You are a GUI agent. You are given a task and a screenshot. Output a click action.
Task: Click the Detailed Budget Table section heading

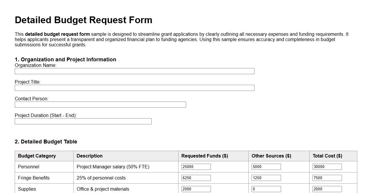[x=46, y=141]
